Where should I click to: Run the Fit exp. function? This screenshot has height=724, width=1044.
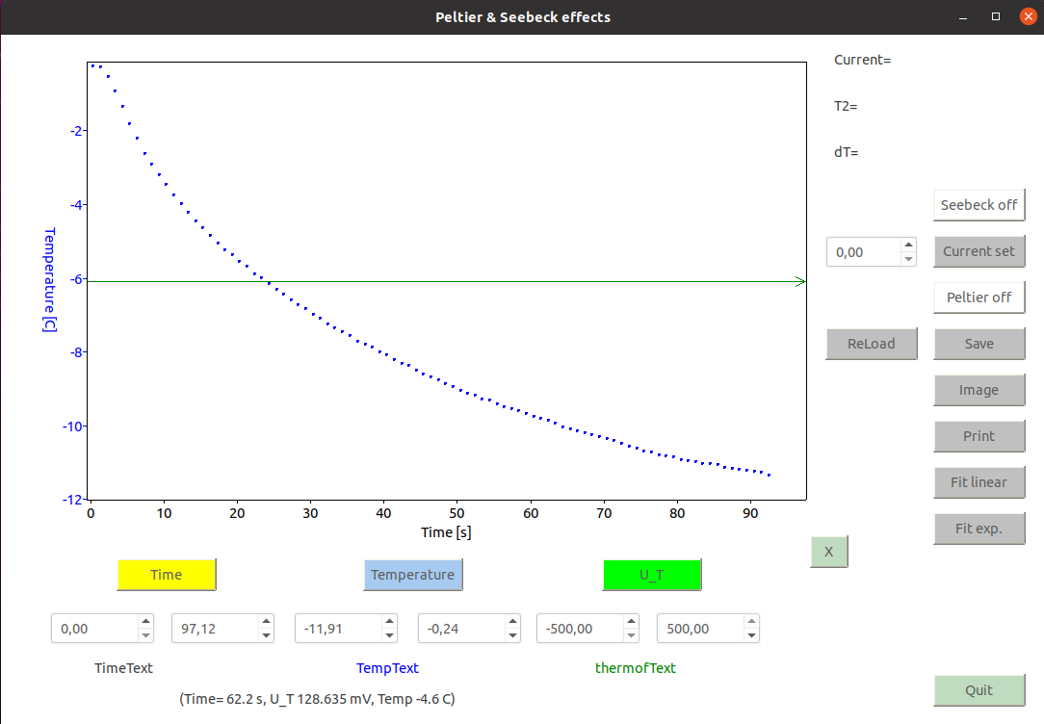tap(979, 529)
